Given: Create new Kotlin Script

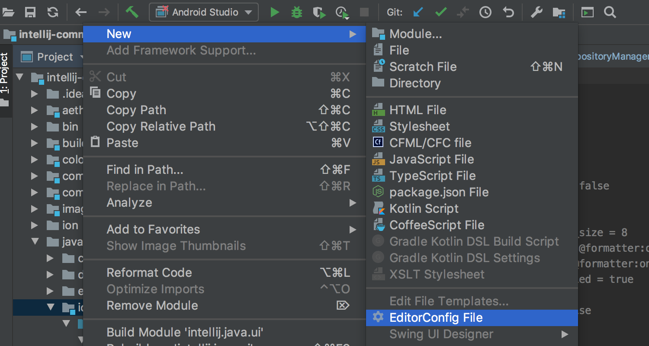Looking at the screenshot, I should pos(472,208).
